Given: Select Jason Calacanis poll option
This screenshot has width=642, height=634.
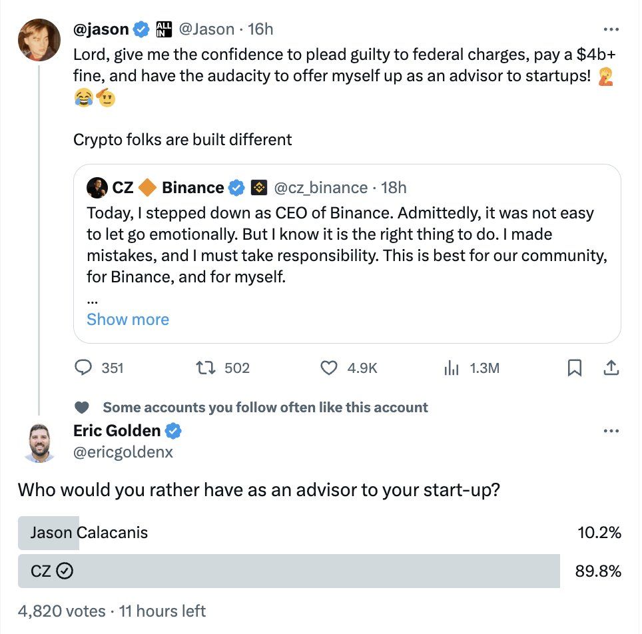Looking at the screenshot, I should (x=89, y=532).
